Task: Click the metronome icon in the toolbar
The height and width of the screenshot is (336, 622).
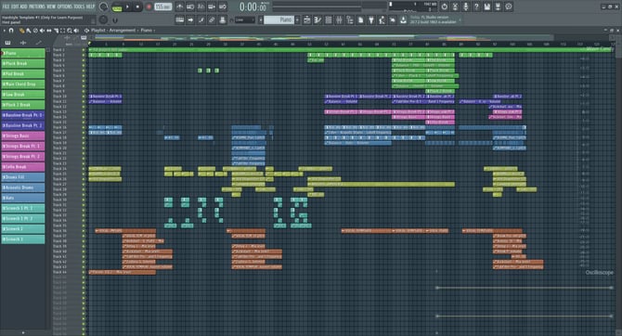Action: coord(180,6)
